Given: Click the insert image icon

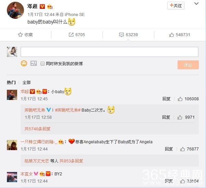Looking at the screenshot, I should point(34,63).
